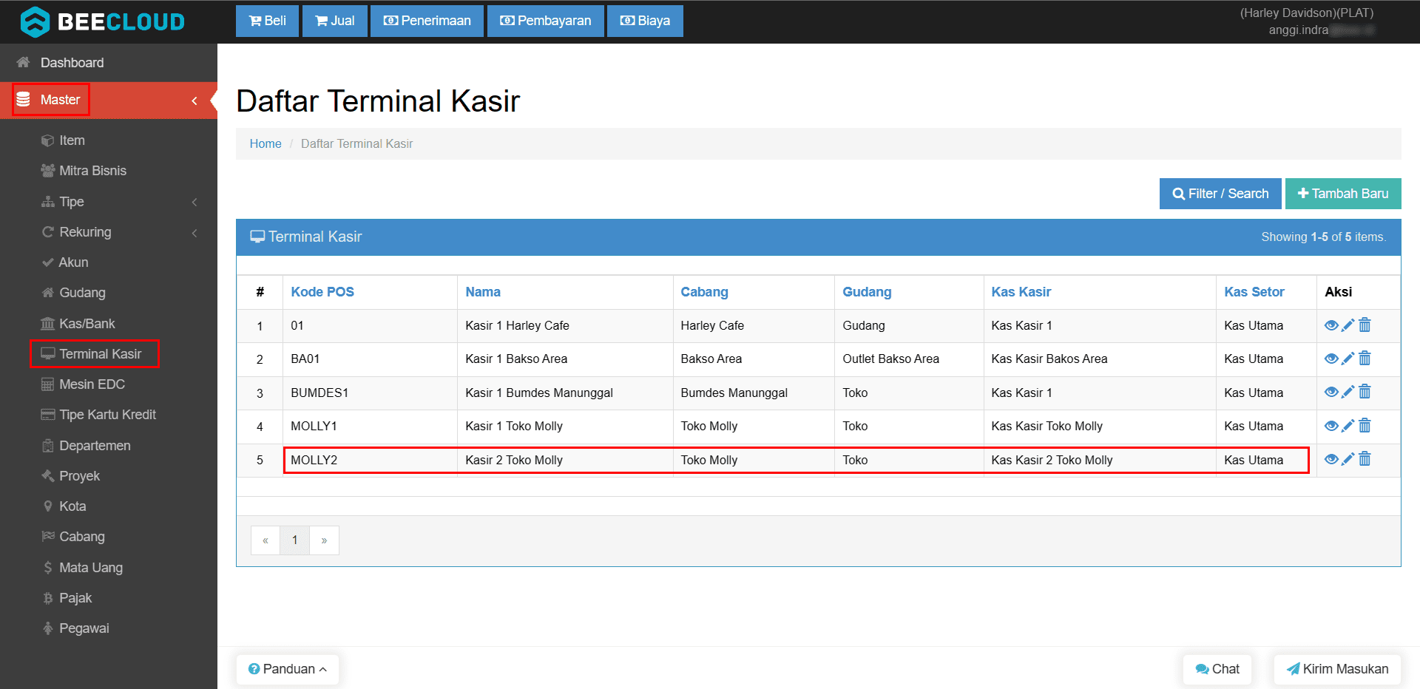The width and height of the screenshot is (1420, 689).
Task: Sort table by Kode POS column
Action: (322, 292)
